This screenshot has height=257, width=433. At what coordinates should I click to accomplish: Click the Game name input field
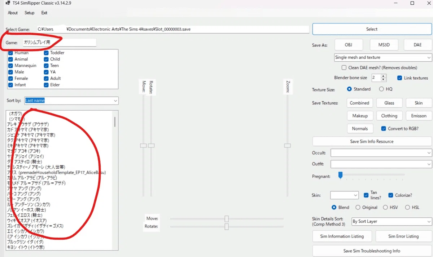pos(60,43)
